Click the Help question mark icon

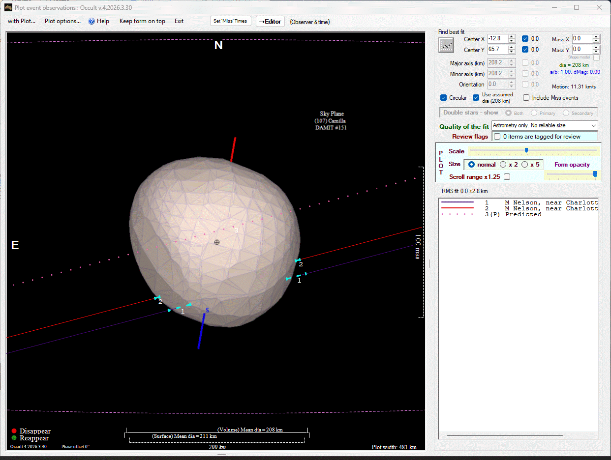(x=92, y=21)
